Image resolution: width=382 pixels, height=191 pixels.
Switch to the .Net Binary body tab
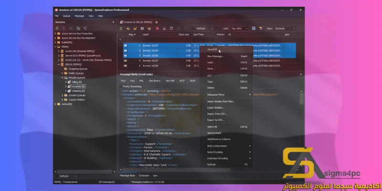click(154, 81)
